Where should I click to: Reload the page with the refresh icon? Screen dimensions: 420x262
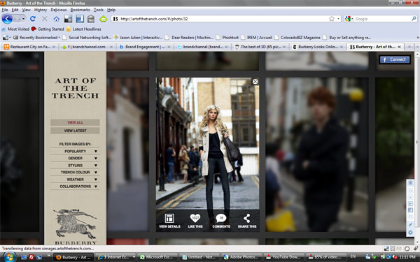[33, 19]
